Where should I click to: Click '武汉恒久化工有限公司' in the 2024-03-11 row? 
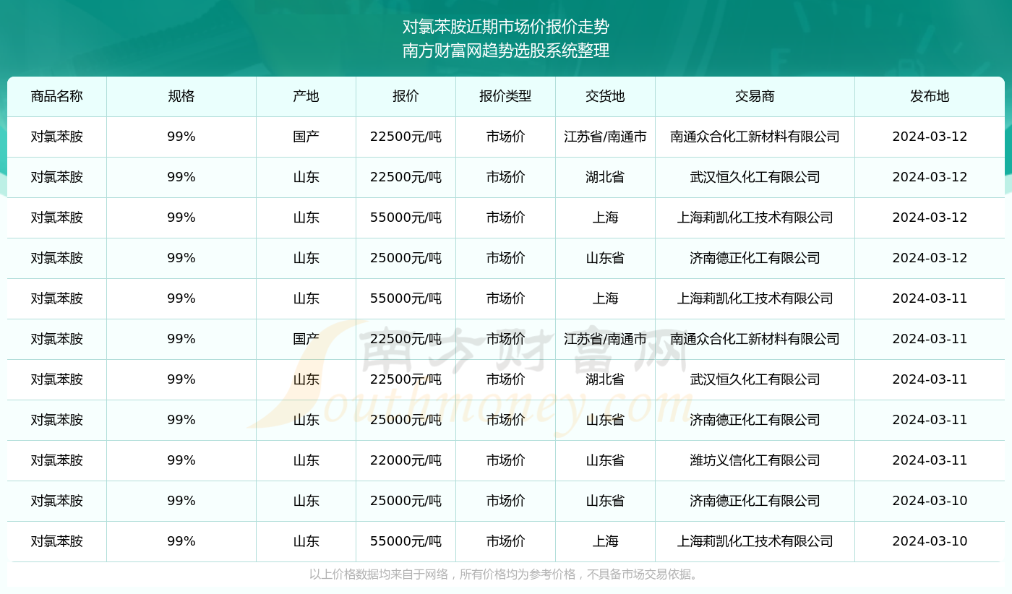[x=755, y=379]
